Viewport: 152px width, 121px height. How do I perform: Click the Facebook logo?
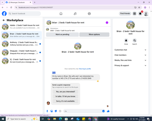4,14
